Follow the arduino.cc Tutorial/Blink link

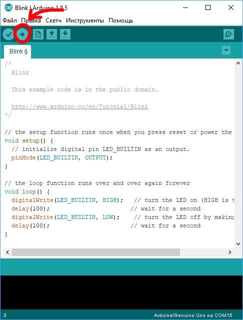(x=80, y=106)
